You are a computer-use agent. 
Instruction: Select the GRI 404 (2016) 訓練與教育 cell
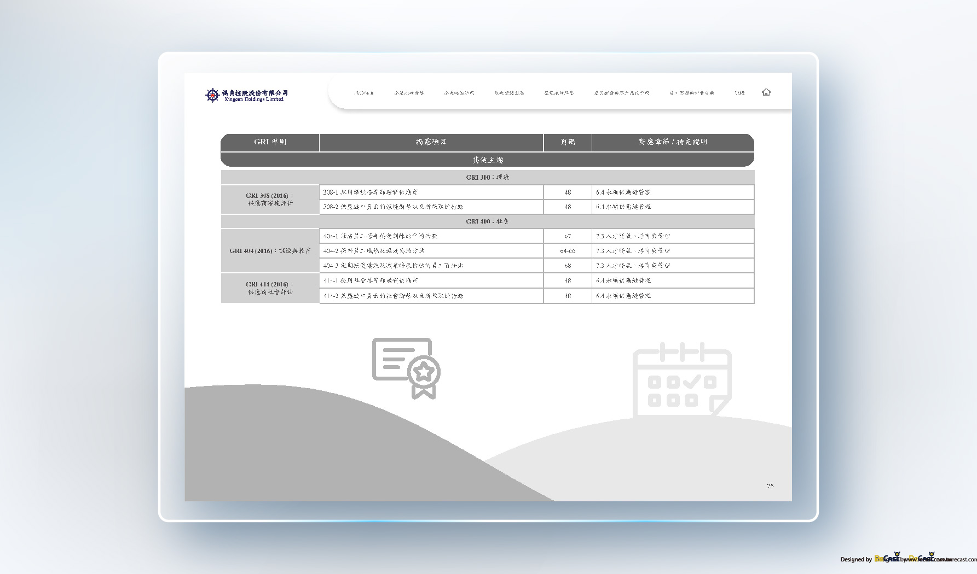coord(270,251)
